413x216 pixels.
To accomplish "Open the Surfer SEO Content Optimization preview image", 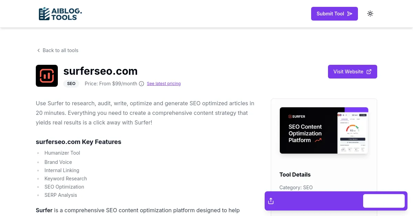I will [x=324, y=130].
